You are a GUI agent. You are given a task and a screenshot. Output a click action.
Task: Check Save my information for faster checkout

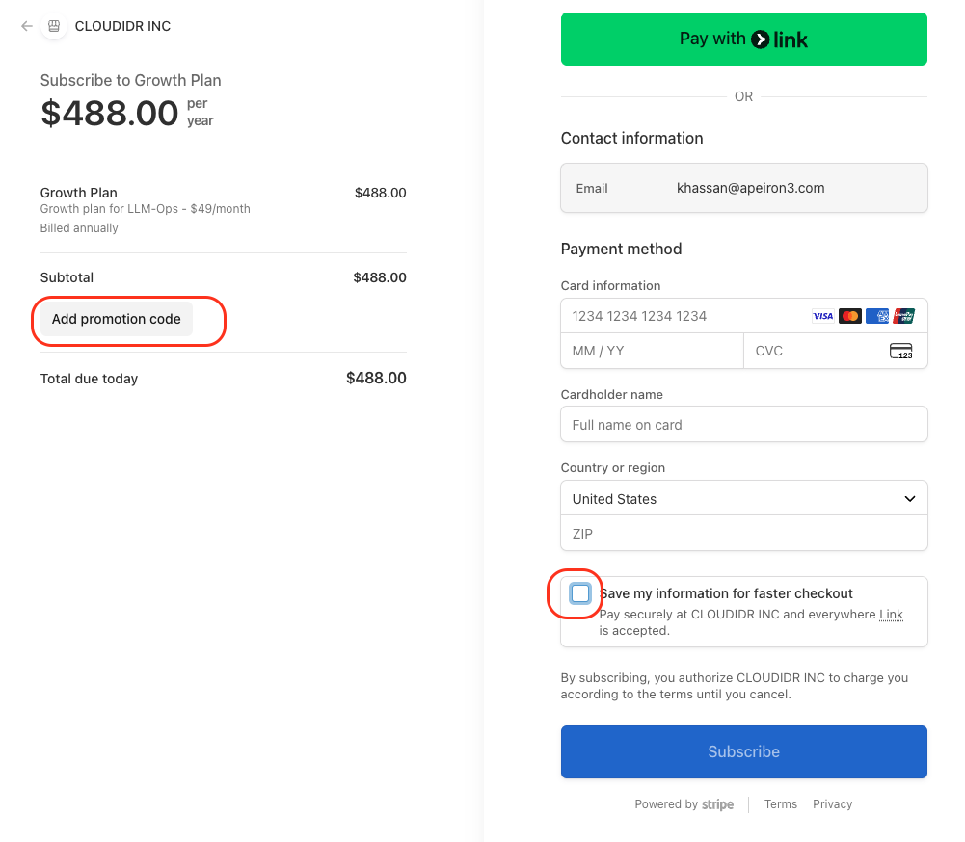(580, 593)
